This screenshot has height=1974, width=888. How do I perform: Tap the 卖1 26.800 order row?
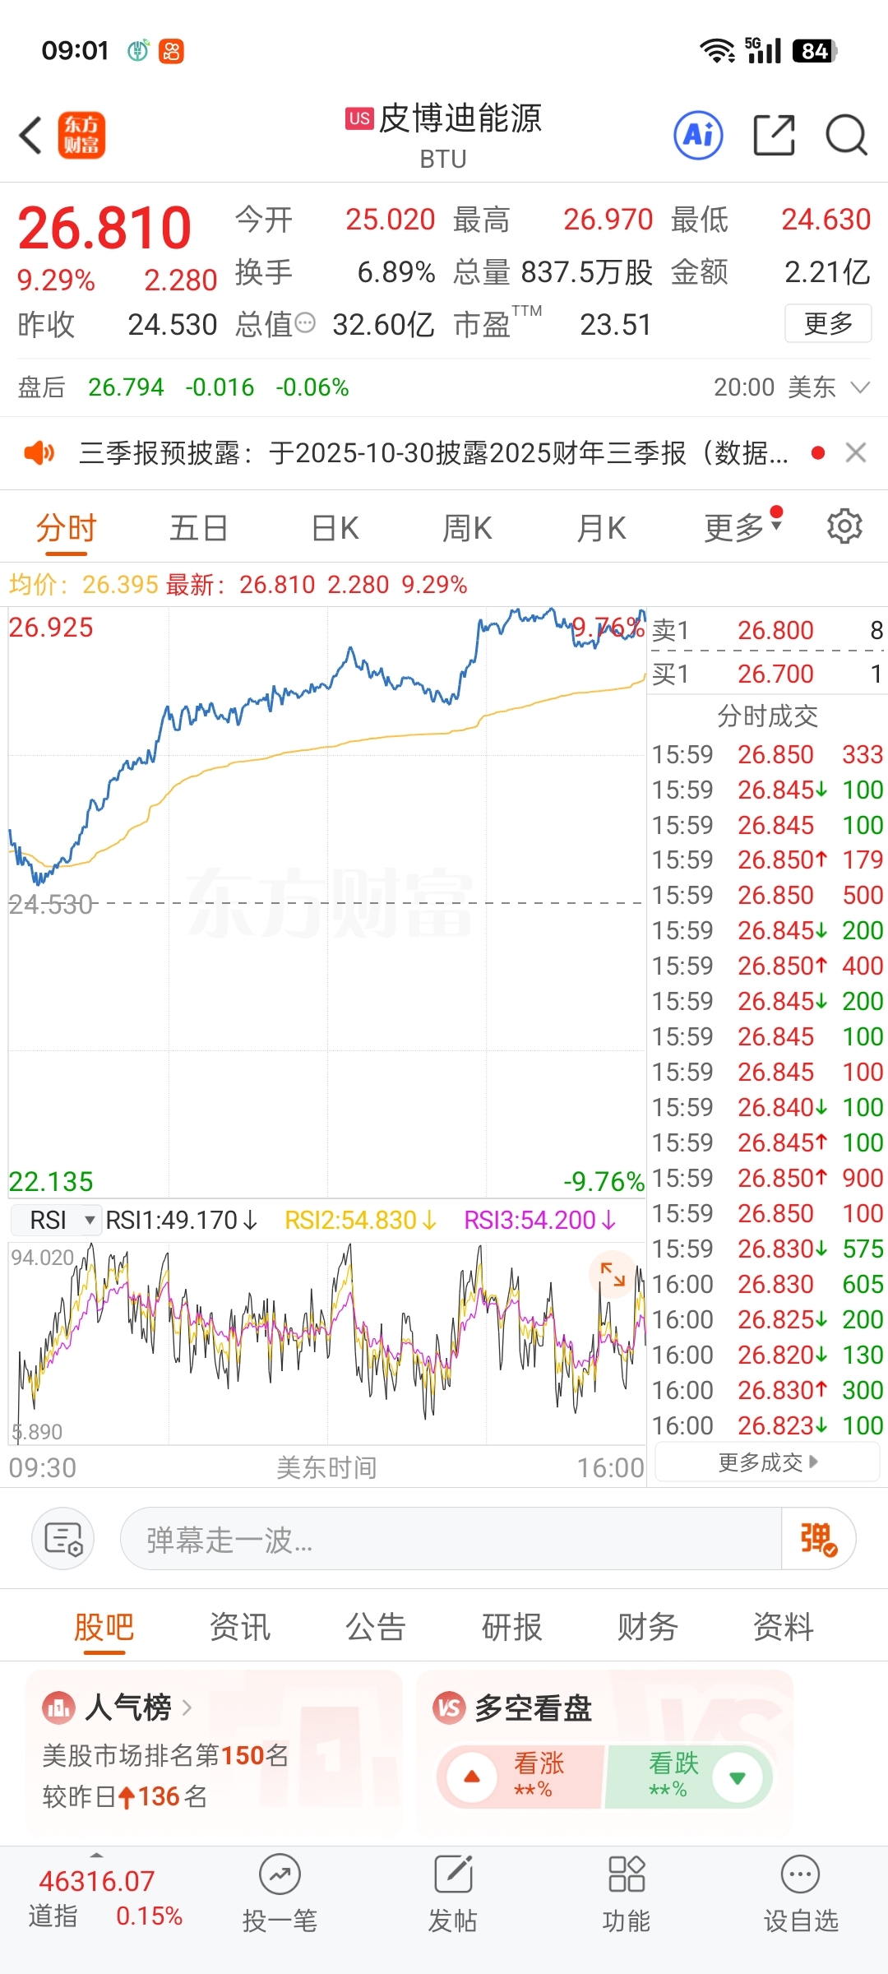pos(767,630)
